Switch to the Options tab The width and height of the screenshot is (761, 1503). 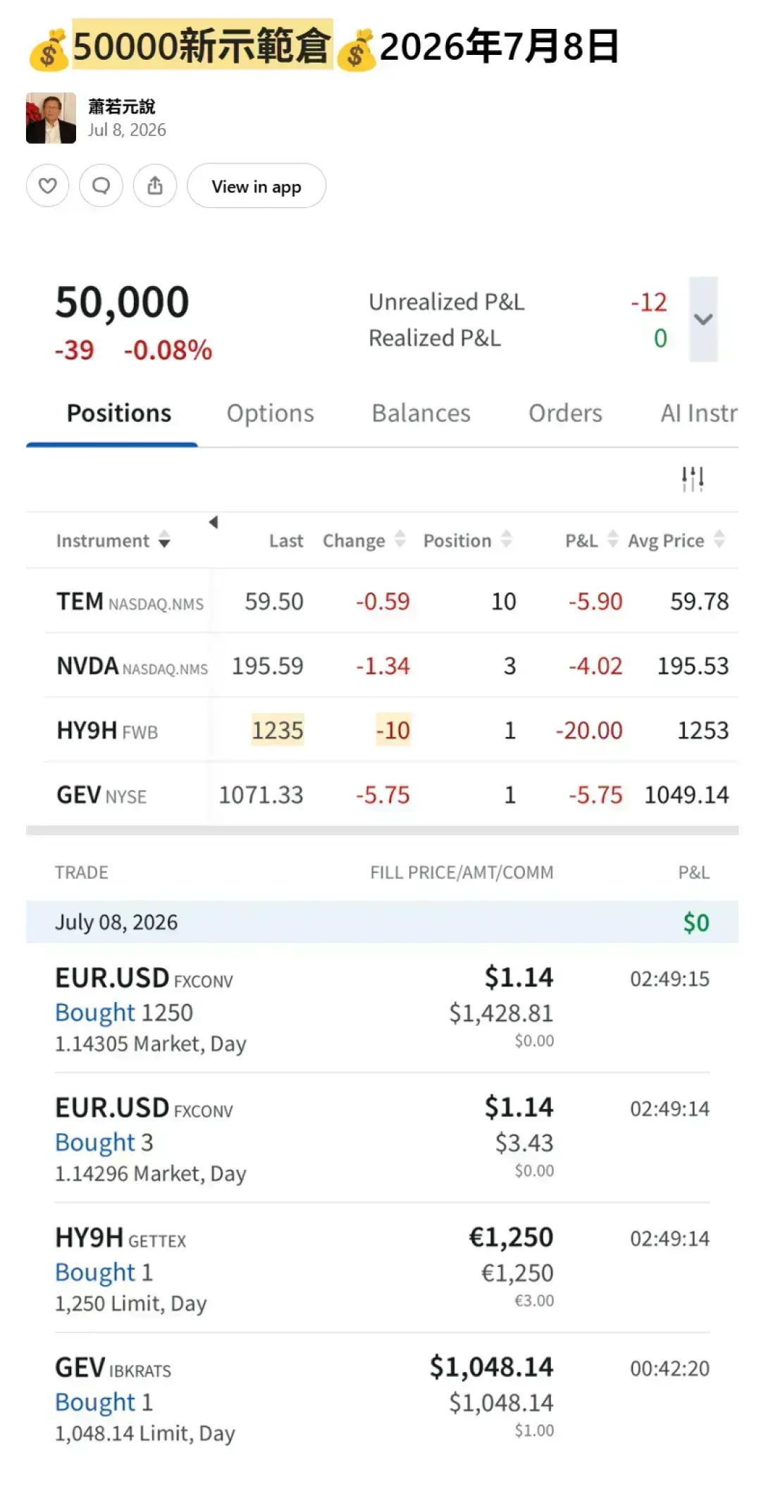[x=270, y=413]
